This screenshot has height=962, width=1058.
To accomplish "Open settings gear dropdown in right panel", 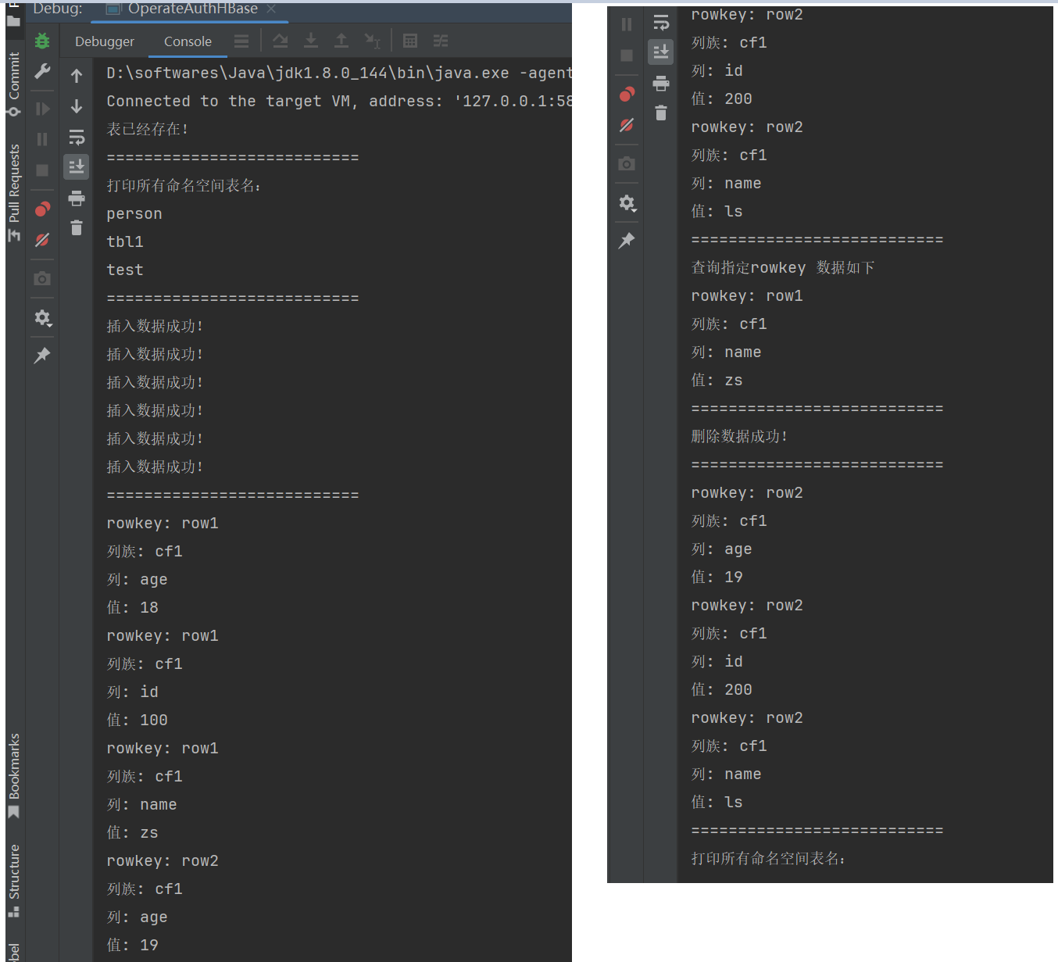I will (x=627, y=203).
